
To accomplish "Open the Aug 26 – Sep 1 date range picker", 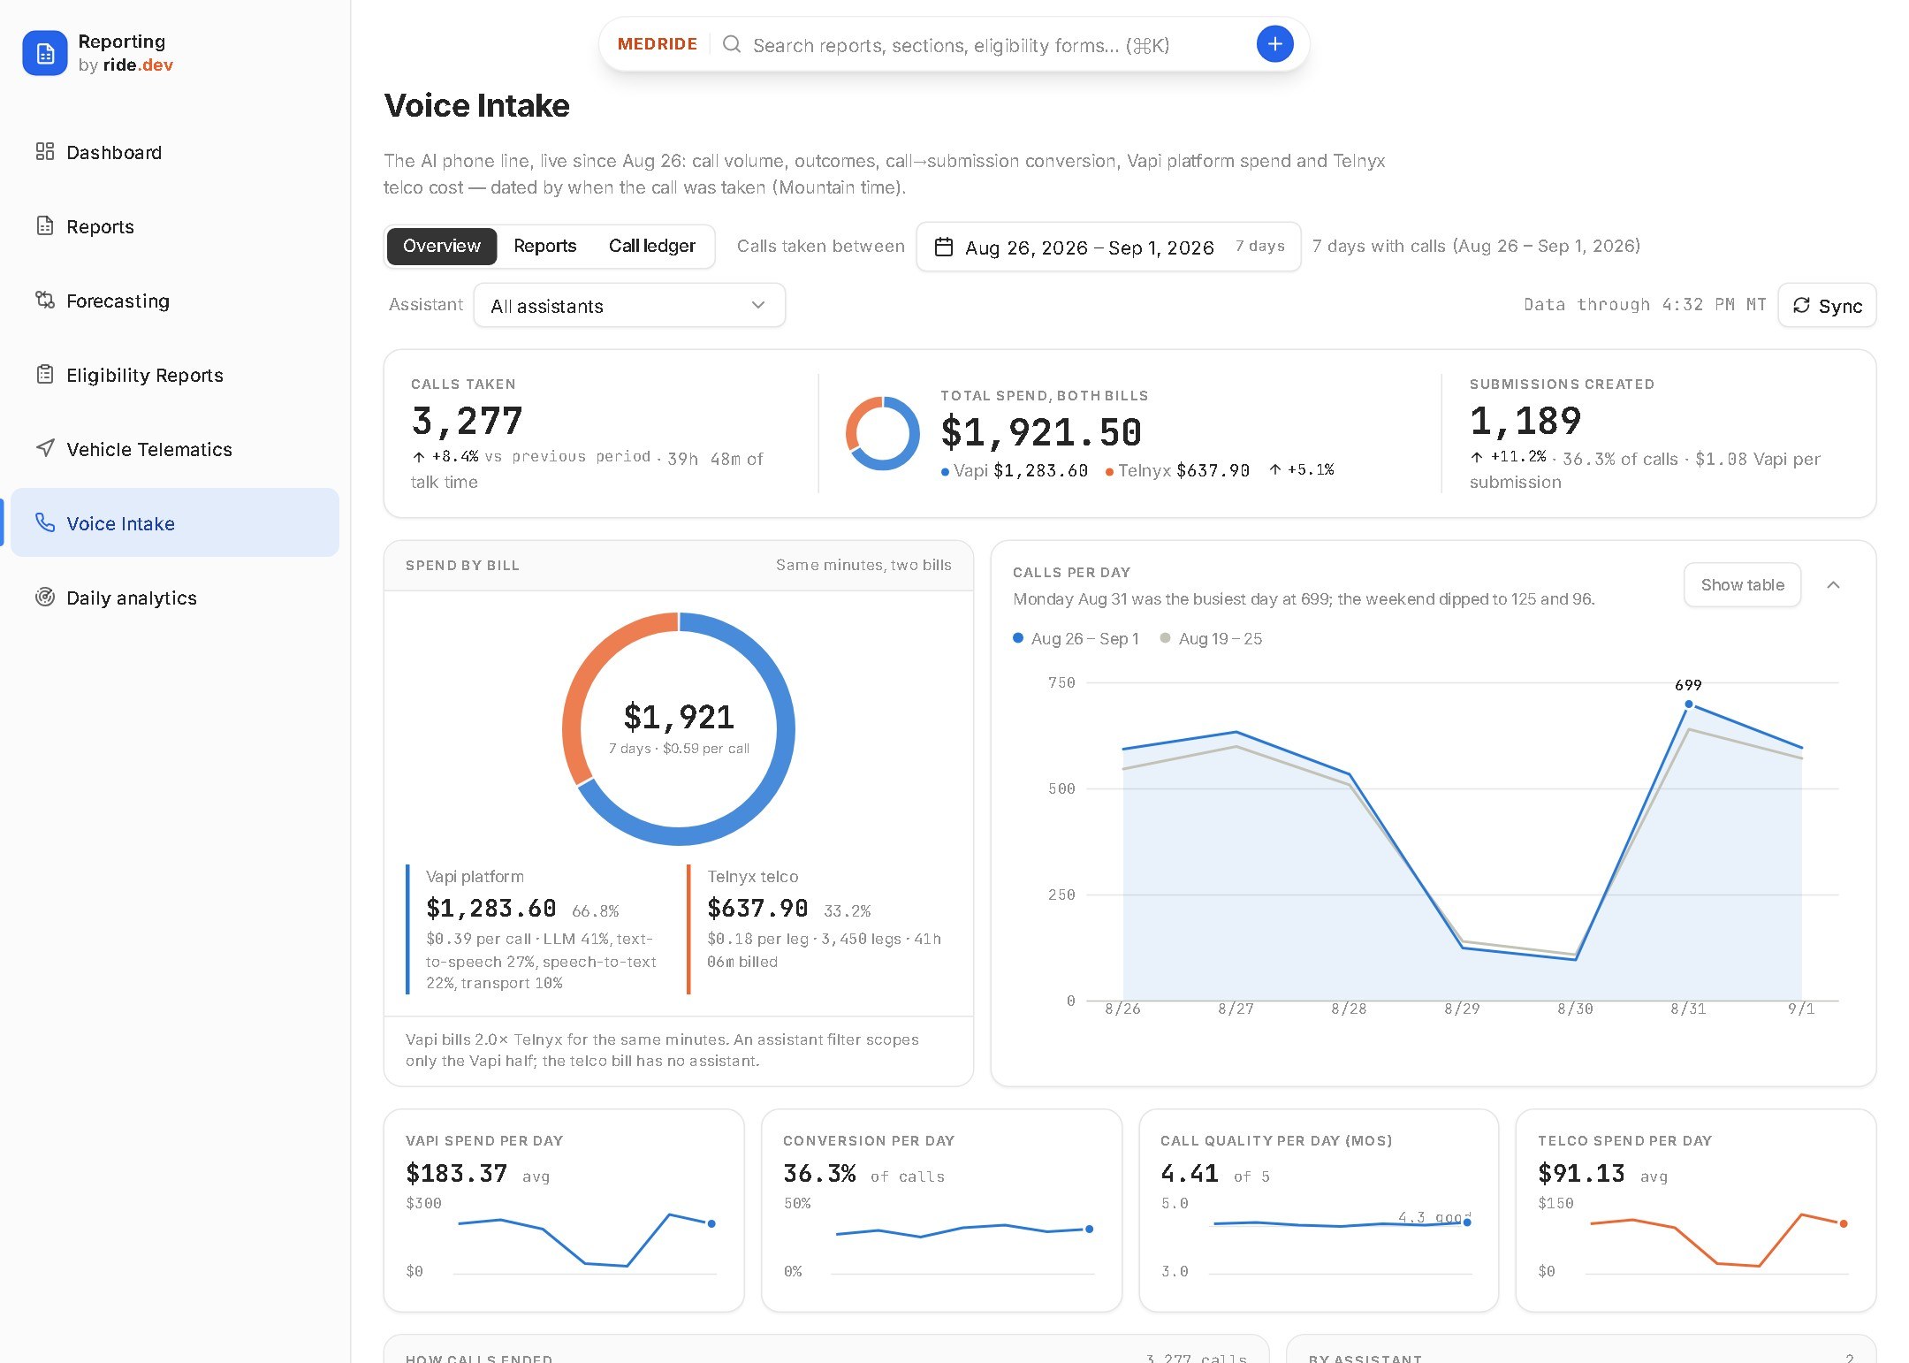I will point(1108,247).
